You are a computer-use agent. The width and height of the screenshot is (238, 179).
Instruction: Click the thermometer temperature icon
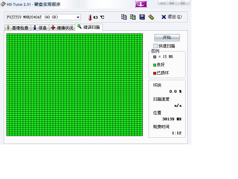(x=90, y=17)
